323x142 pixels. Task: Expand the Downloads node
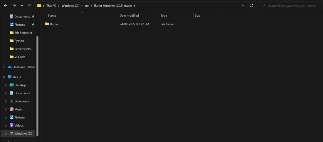point(6,101)
